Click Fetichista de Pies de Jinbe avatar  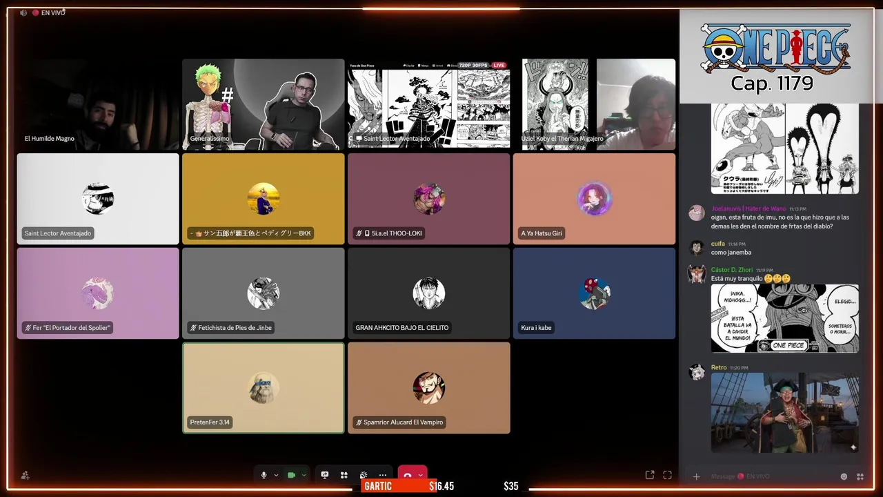click(264, 293)
